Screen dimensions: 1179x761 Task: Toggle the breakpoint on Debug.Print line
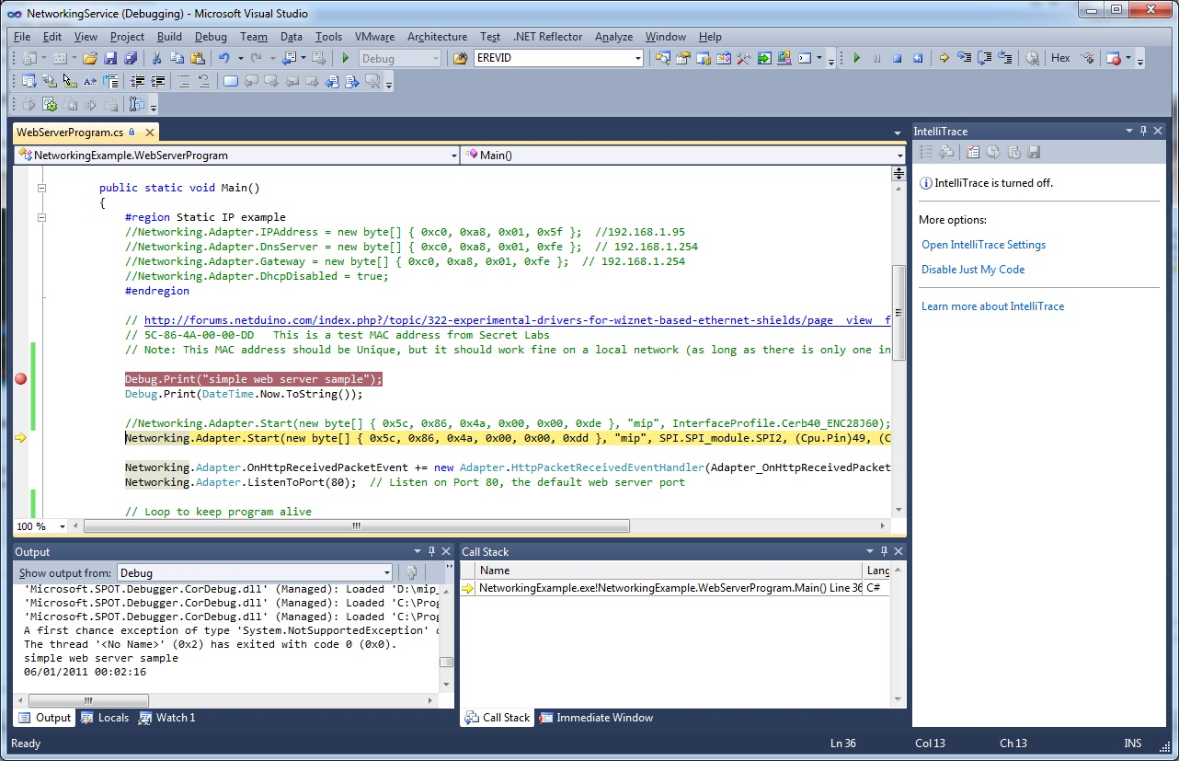pos(21,379)
